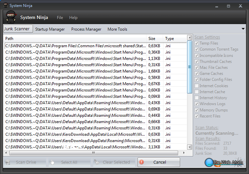This screenshot has height=174, width=249.
Task: Select the row sized 0,66KB
Action: click(95, 122)
